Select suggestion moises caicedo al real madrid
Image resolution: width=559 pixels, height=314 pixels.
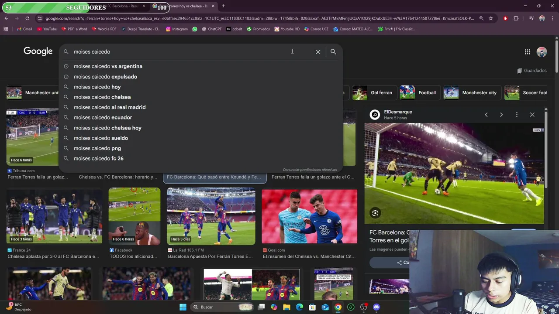click(x=200, y=107)
